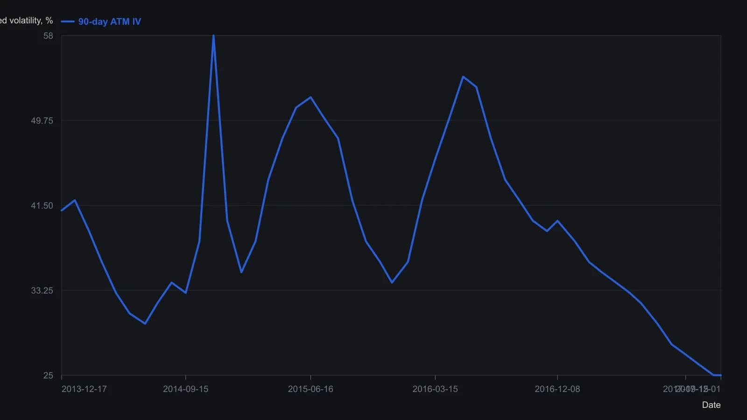Image resolution: width=747 pixels, height=420 pixels.
Task: Toggle the 90-day ATM IV legend entry
Action: point(101,21)
